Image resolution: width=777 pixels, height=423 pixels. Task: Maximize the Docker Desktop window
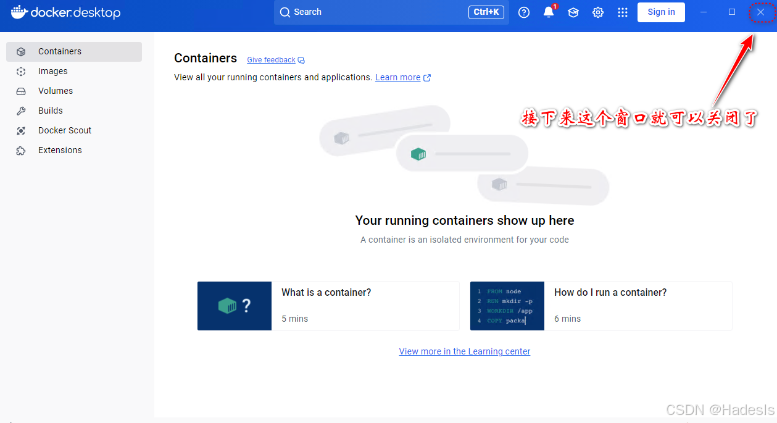(732, 12)
